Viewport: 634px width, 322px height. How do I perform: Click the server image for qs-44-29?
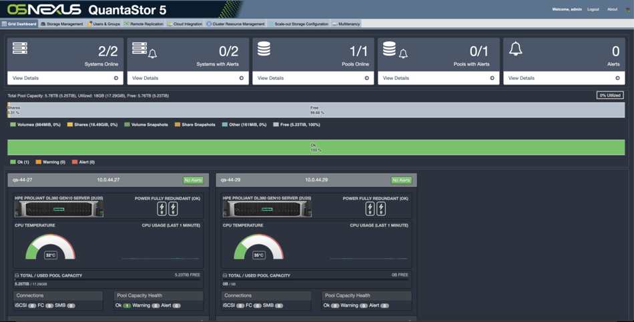click(267, 209)
